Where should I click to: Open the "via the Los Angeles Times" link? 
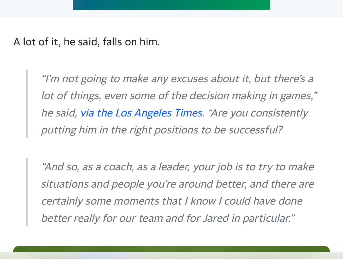click(x=141, y=113)
